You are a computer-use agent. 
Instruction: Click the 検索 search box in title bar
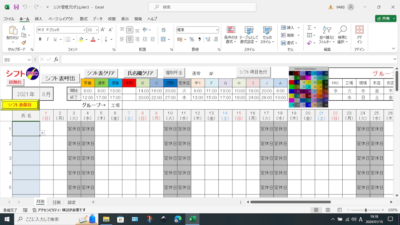pyautogui.click(x=202, y=7)
